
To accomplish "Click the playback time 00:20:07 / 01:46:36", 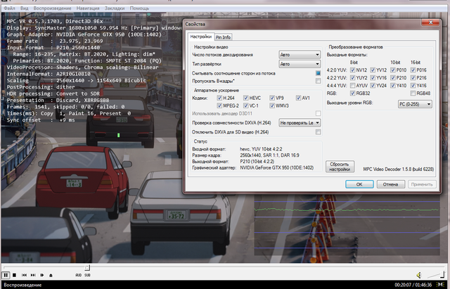I will [413, 285].
